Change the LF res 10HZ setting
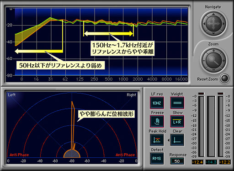This screenshot has width=234, height=171. coord(157,103)
